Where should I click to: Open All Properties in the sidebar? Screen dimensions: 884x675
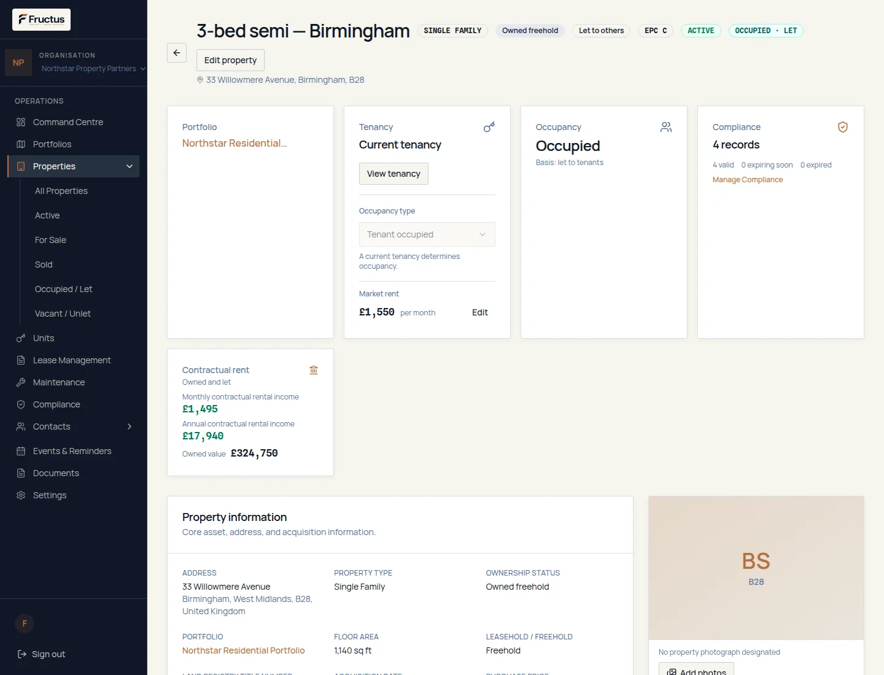tap(61, 191)
